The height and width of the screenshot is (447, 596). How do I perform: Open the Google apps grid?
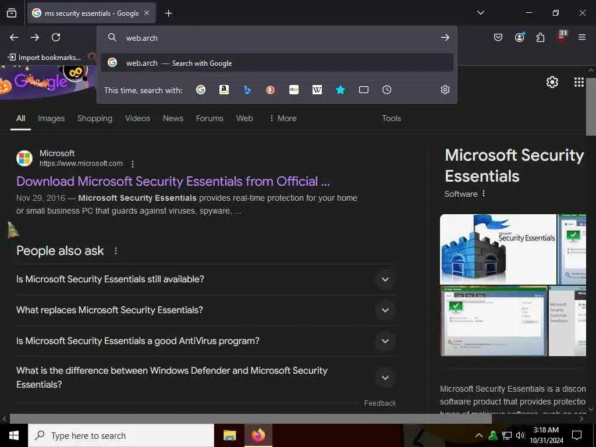(579, 81)
